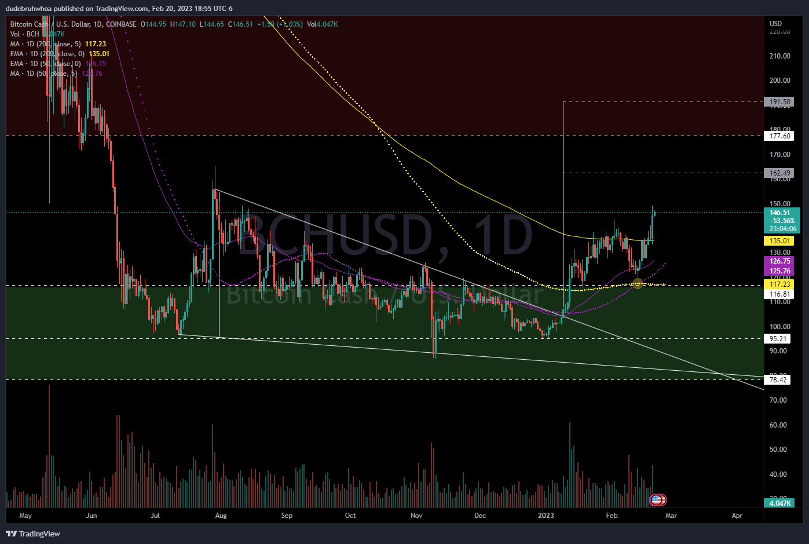This screenshot has height=544, width=809.
Task: Click the 100.00 price axis tick
Action: (x=780, y=327)
